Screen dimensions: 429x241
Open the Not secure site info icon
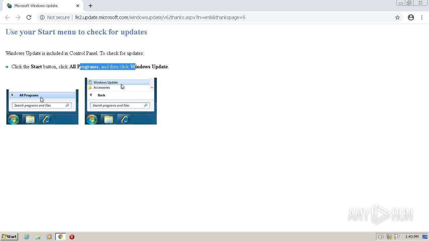(x=42, y=17)
